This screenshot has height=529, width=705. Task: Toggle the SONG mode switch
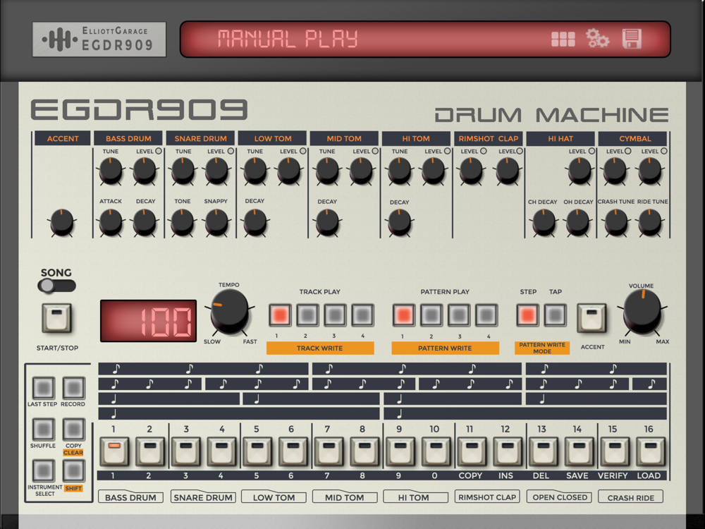(x=56, y=286)
